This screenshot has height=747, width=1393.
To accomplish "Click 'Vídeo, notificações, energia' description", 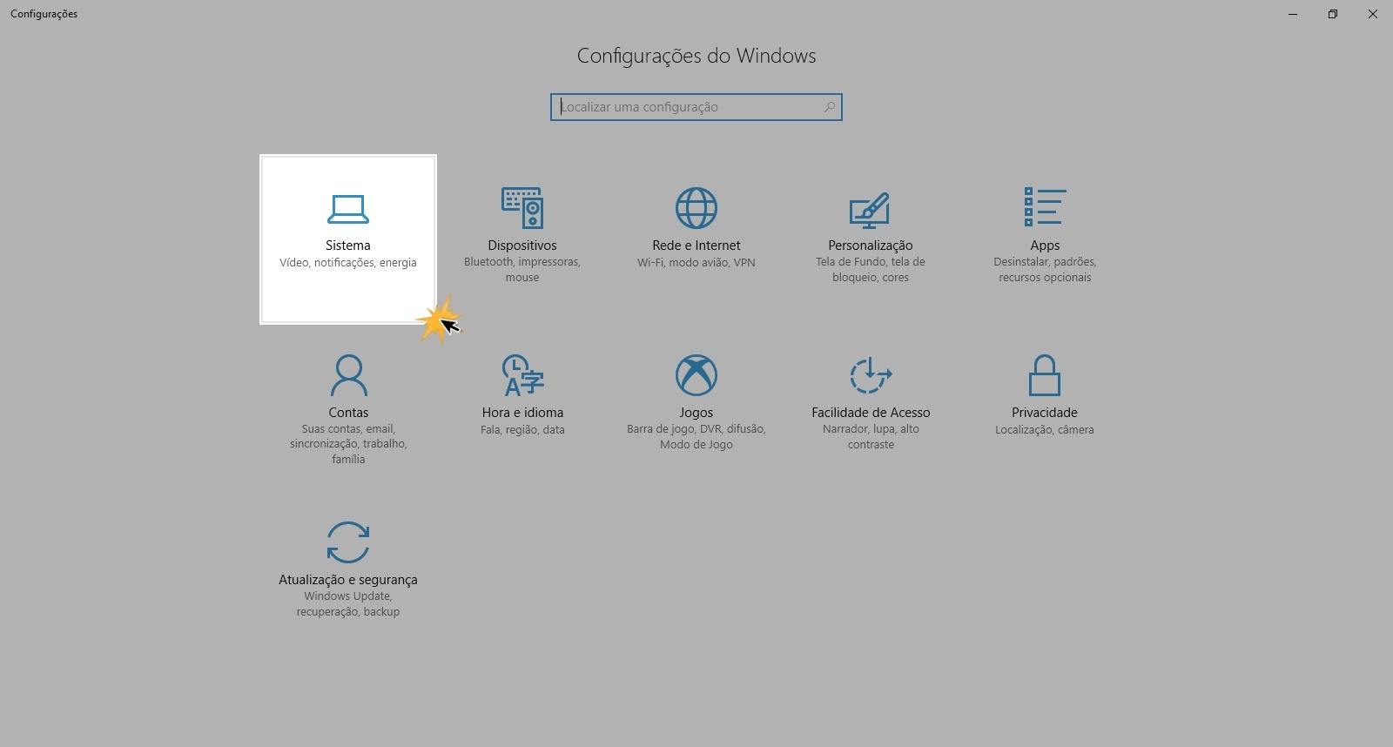I will pyautogui.click(x=348, y=263).
